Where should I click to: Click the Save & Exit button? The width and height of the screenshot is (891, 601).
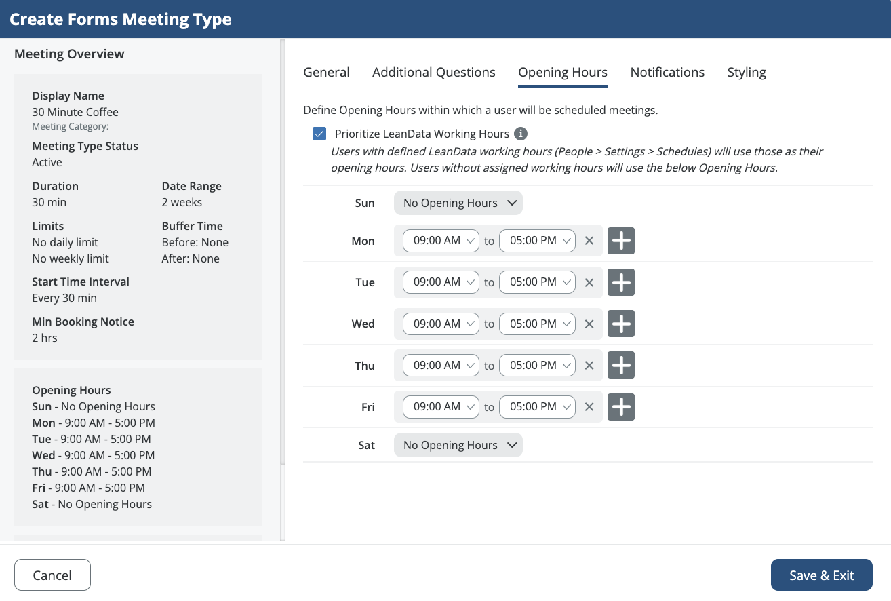821,575
